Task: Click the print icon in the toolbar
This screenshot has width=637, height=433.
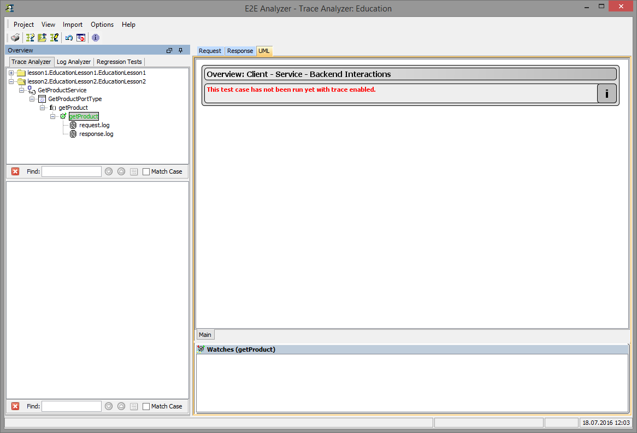Action: click(15, 38)
